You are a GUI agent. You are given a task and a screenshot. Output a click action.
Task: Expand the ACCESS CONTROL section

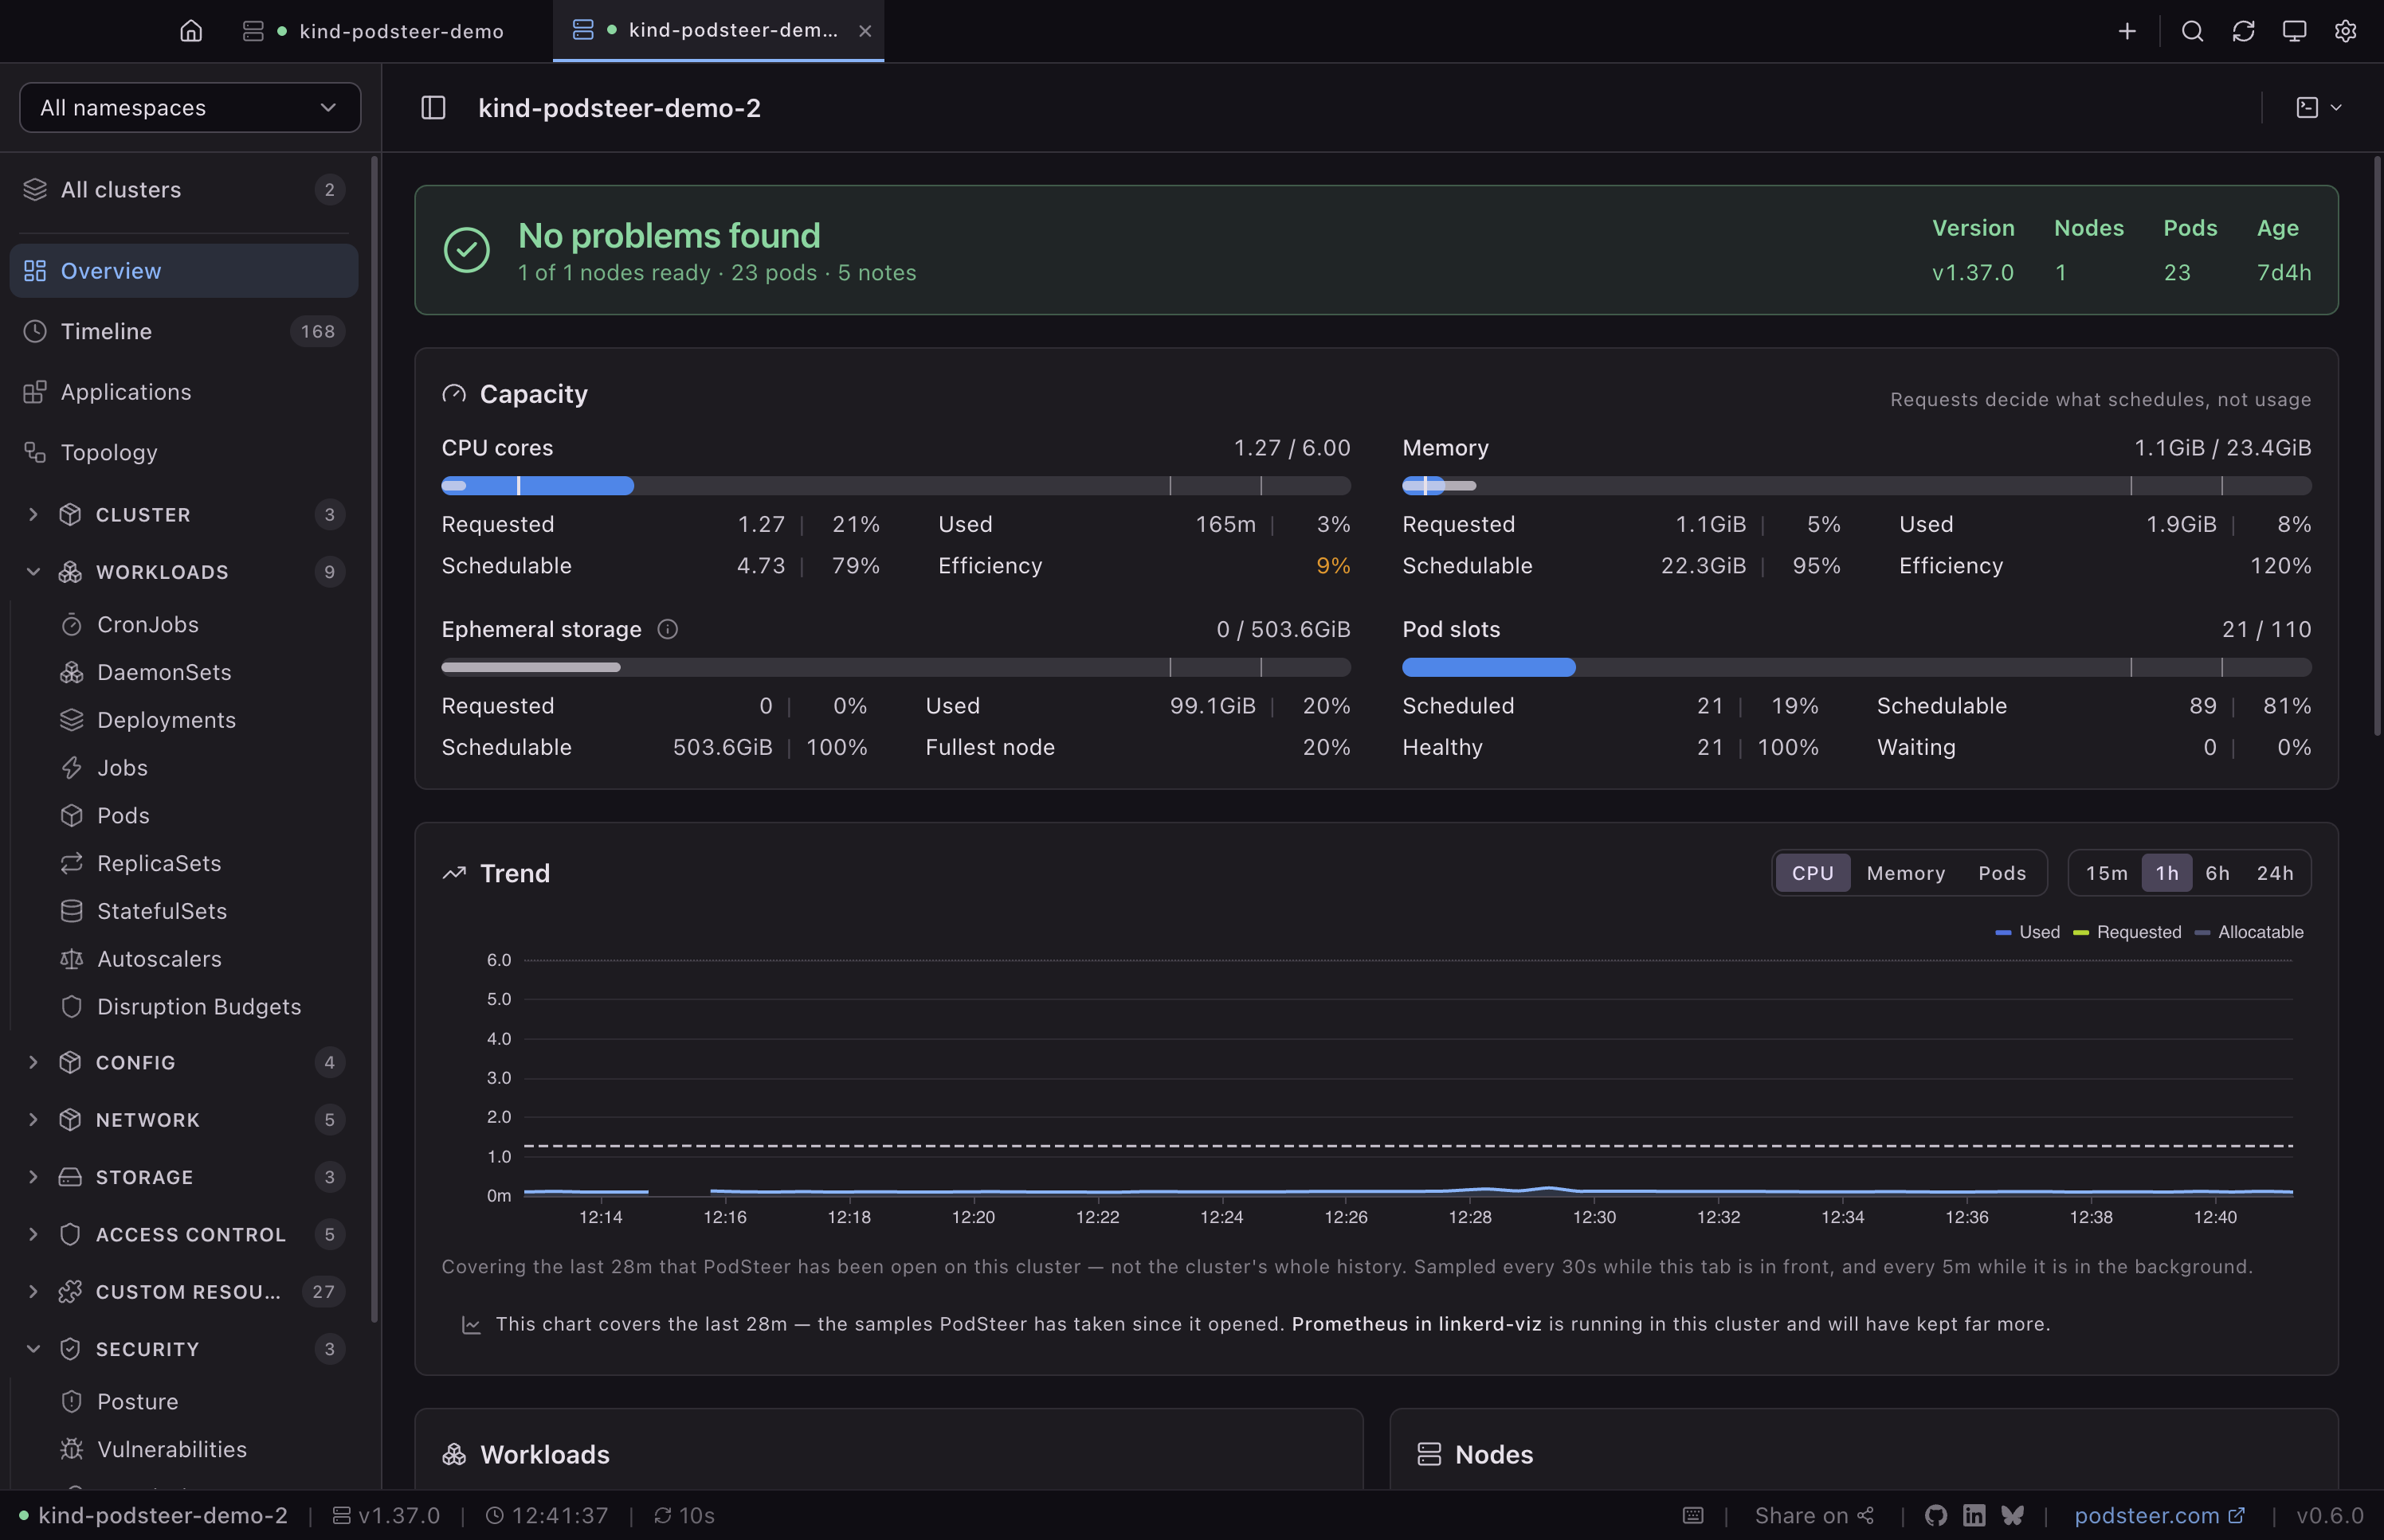pyautogui.click(x=183, y=1234)
